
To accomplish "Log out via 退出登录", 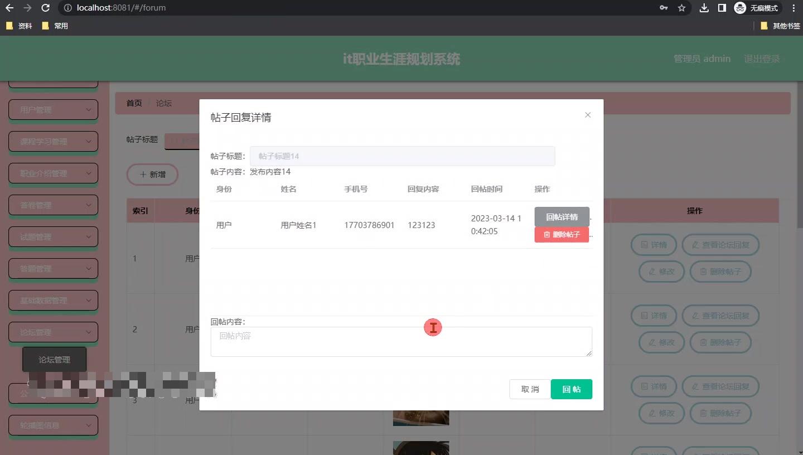I will [x=762, y=59].
